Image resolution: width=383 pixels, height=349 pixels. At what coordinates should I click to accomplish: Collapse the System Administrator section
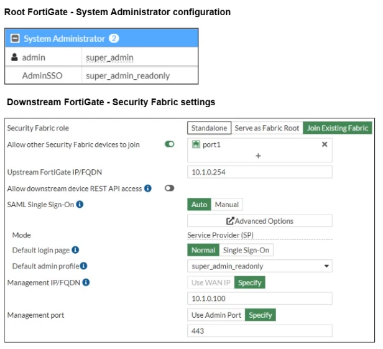click(15, 38)
